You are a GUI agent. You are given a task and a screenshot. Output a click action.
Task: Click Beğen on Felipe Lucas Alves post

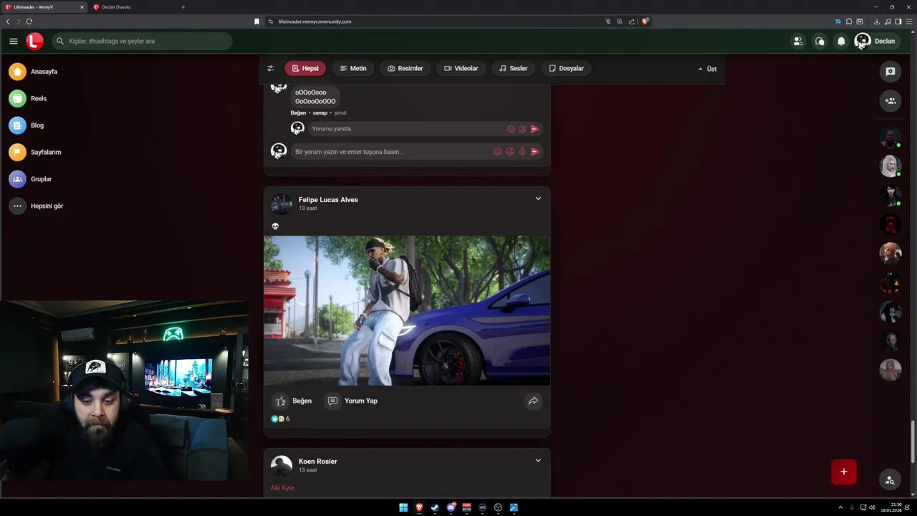(294, 401)
